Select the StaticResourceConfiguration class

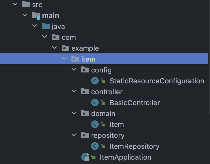(x=157, y=81)
